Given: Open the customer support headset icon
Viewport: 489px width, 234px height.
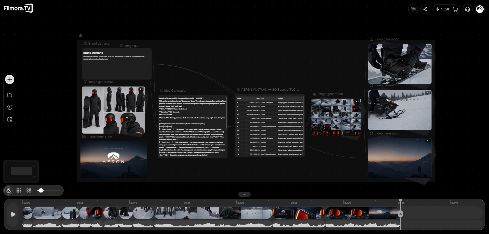Looking at the screenshot, I should coord(467,9).
